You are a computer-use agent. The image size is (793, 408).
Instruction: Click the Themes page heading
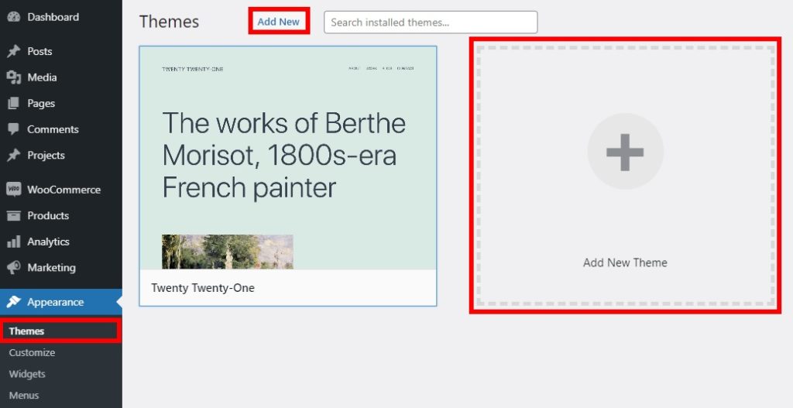[169, 22]
